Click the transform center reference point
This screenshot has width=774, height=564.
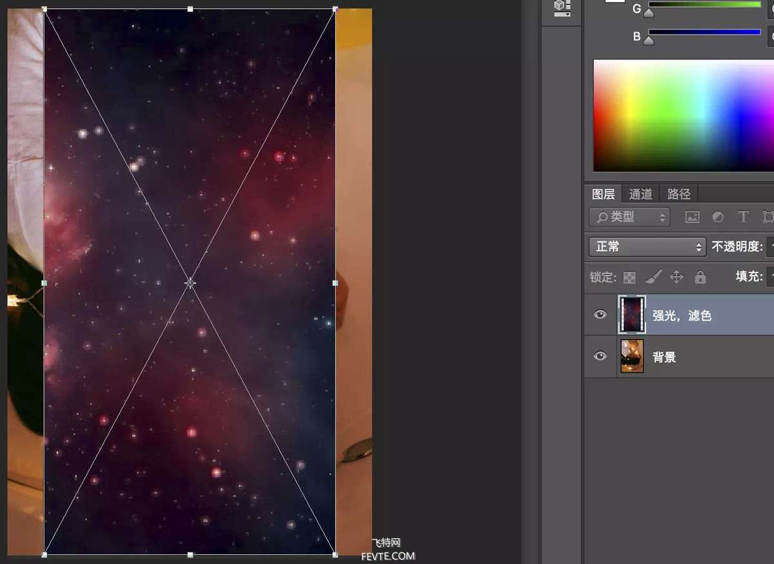[x=190, y=283]
